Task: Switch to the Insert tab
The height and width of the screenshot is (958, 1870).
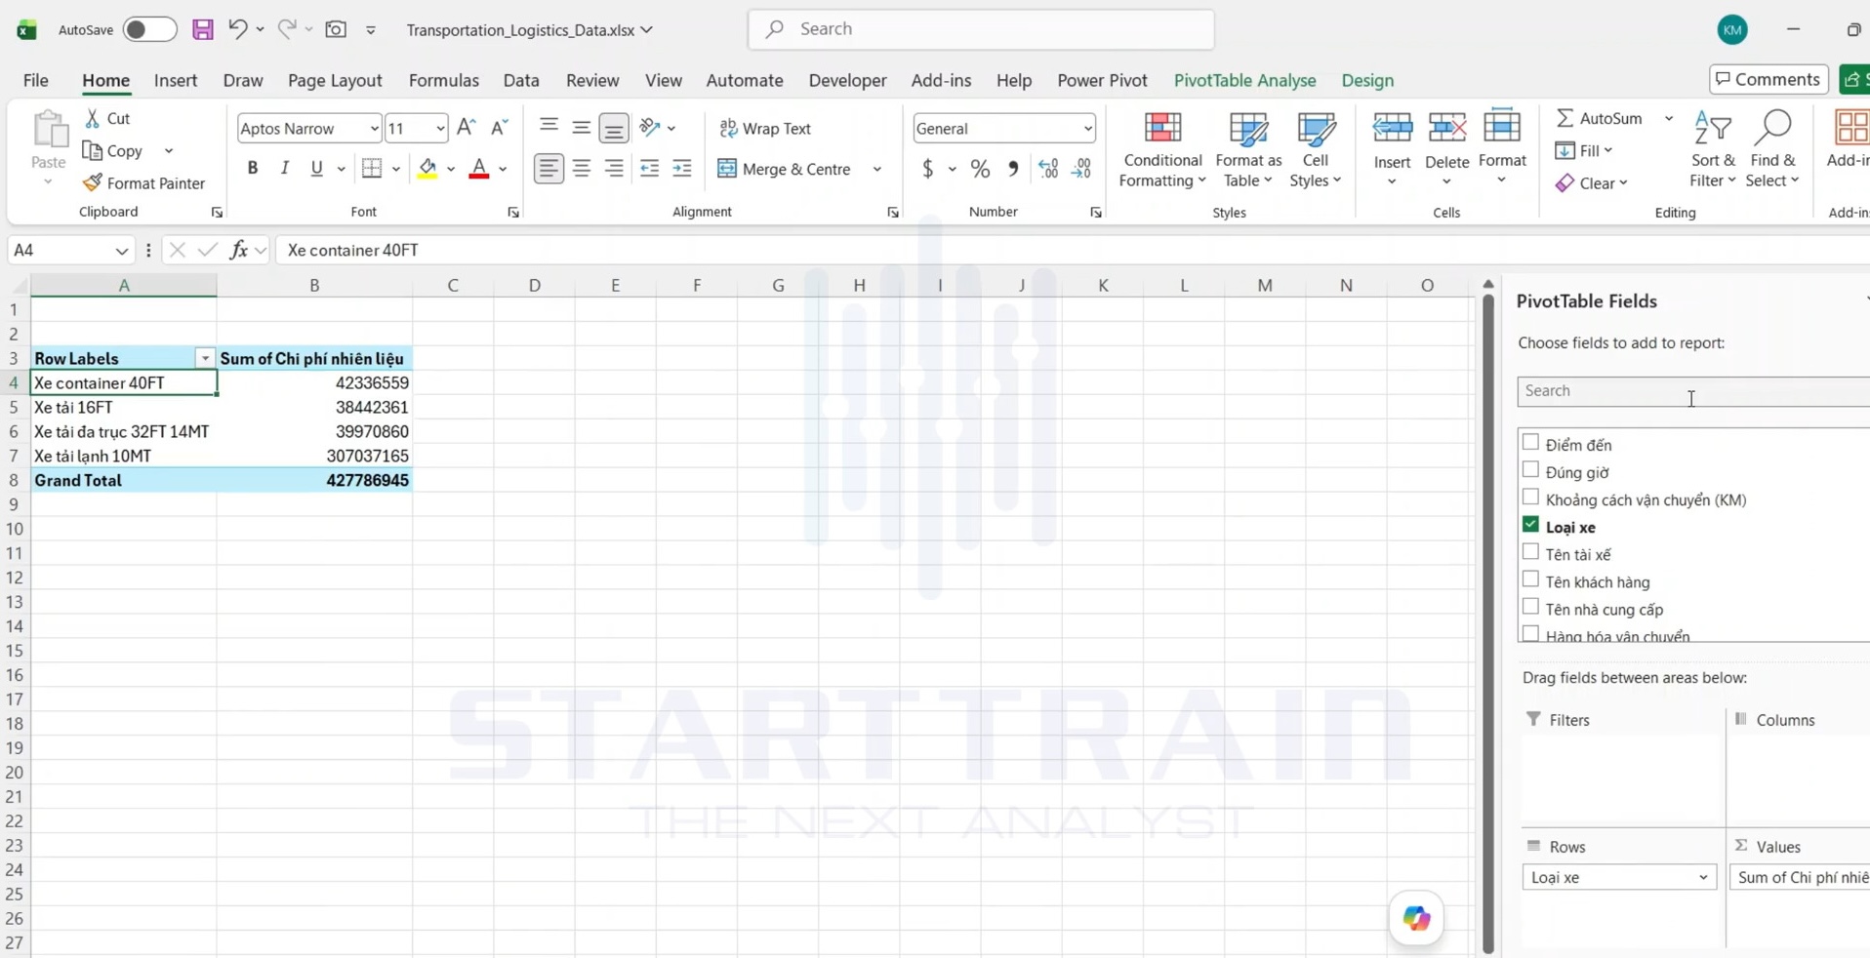Action: pos(176,80)
